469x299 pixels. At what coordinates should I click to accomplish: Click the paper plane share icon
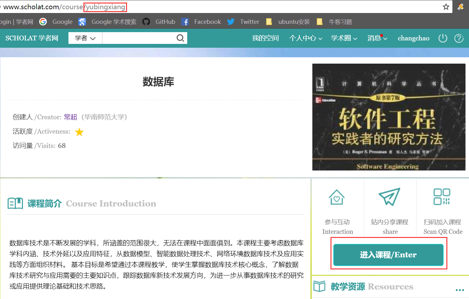click(389, 197)
